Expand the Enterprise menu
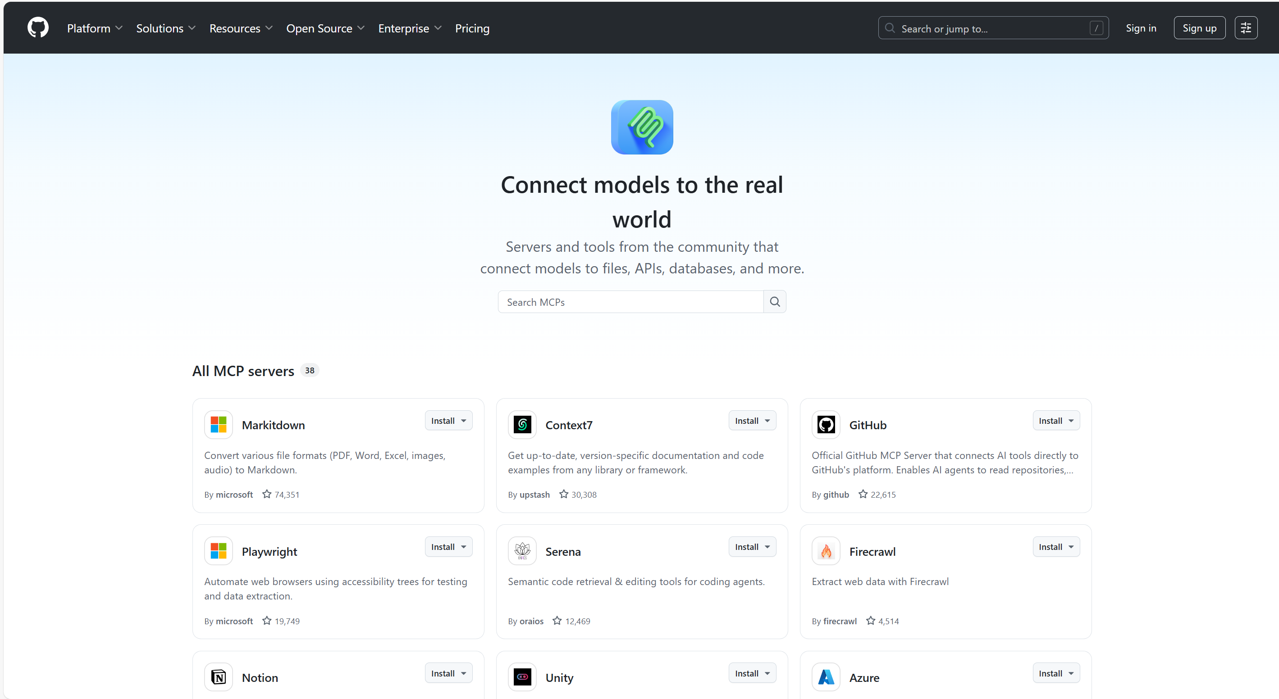1279x699 pixels. pyautogui.click(x=410, y=28)
